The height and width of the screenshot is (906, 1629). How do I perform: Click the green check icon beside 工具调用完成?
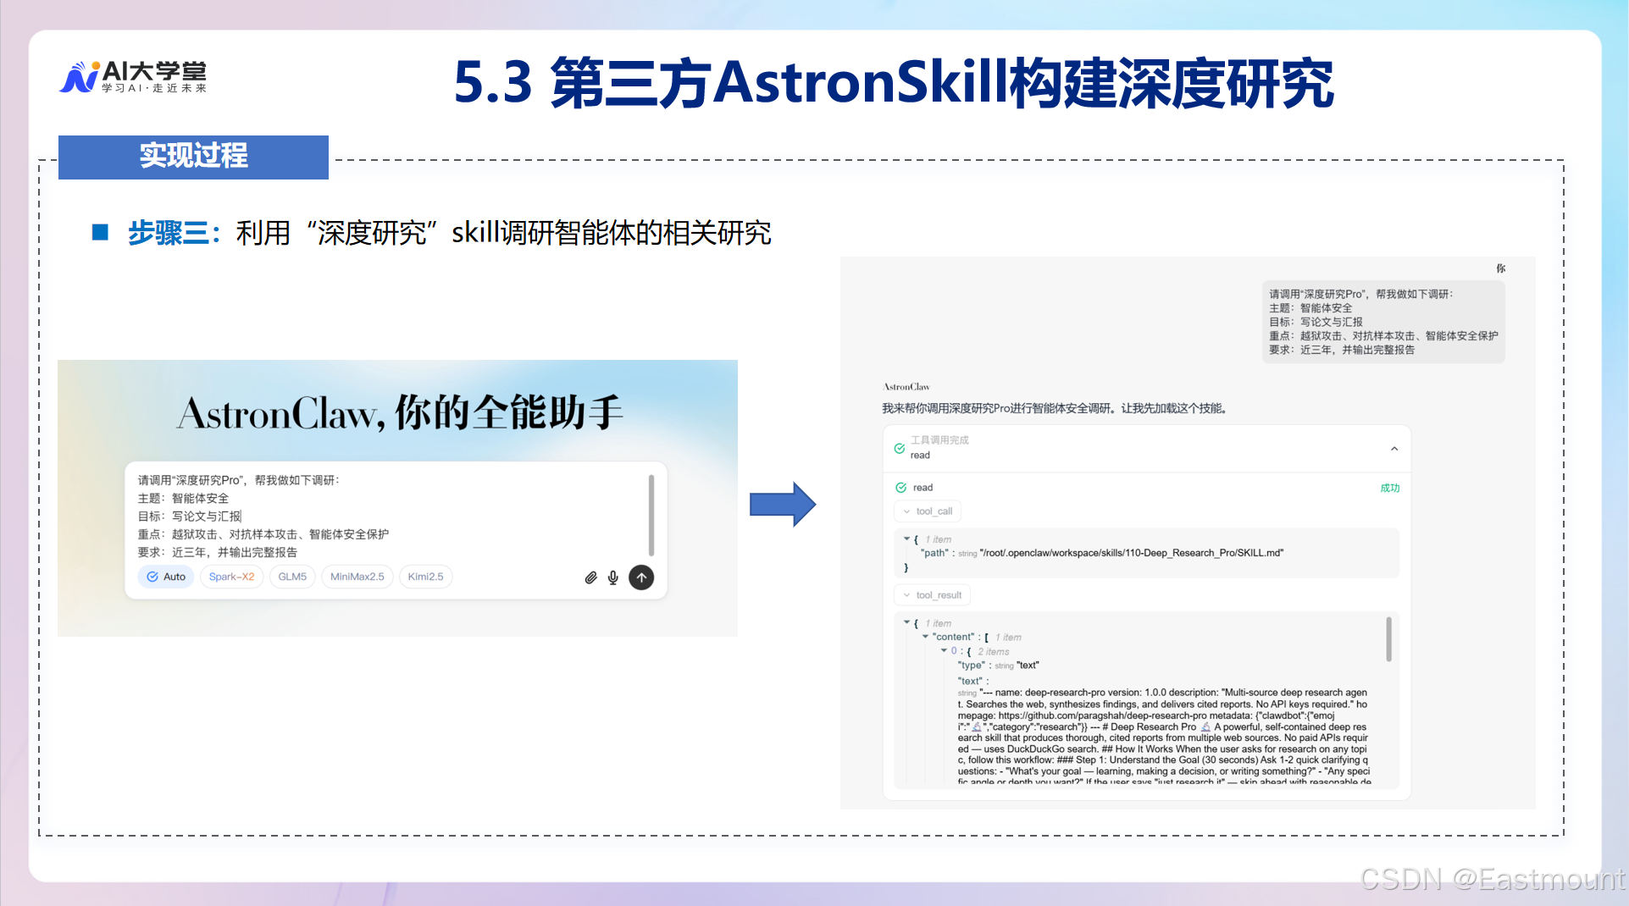[899, 448]
